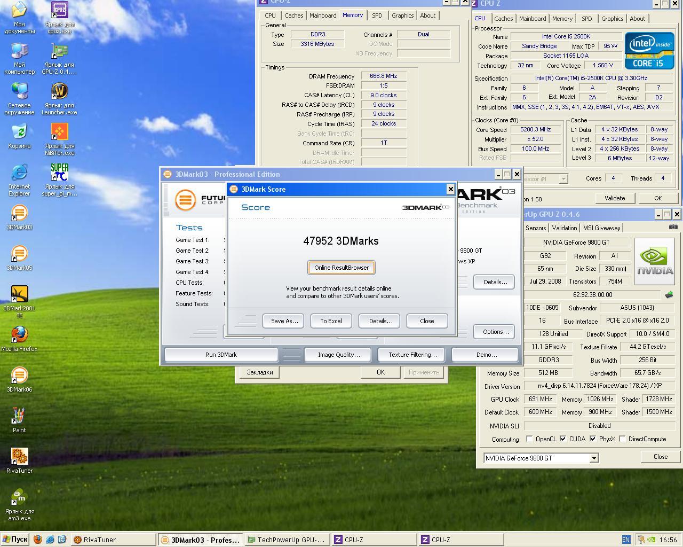The width and height of the screenshot is (683, 547).
Task: Click the GPU Clock value 691 MHz
Action: click(x=541, y=399)
